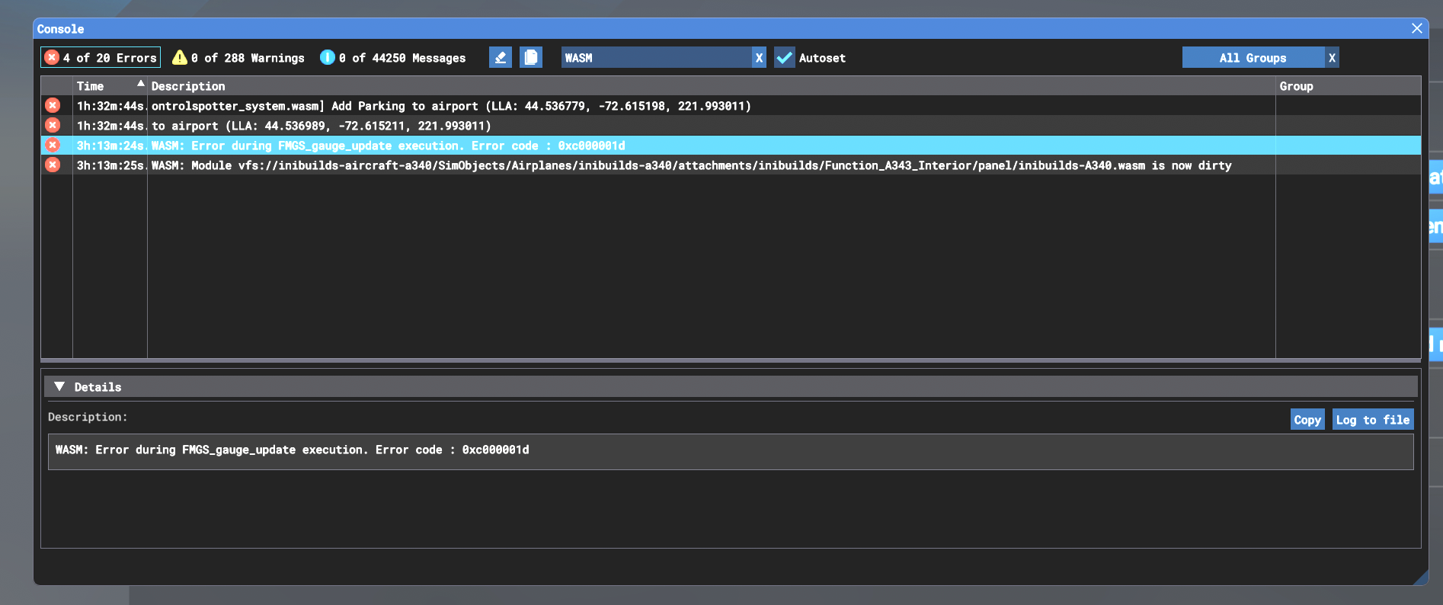Toggle the Autoset checkbox
This screenshot has width=1443, height=605.
point(785,58)
